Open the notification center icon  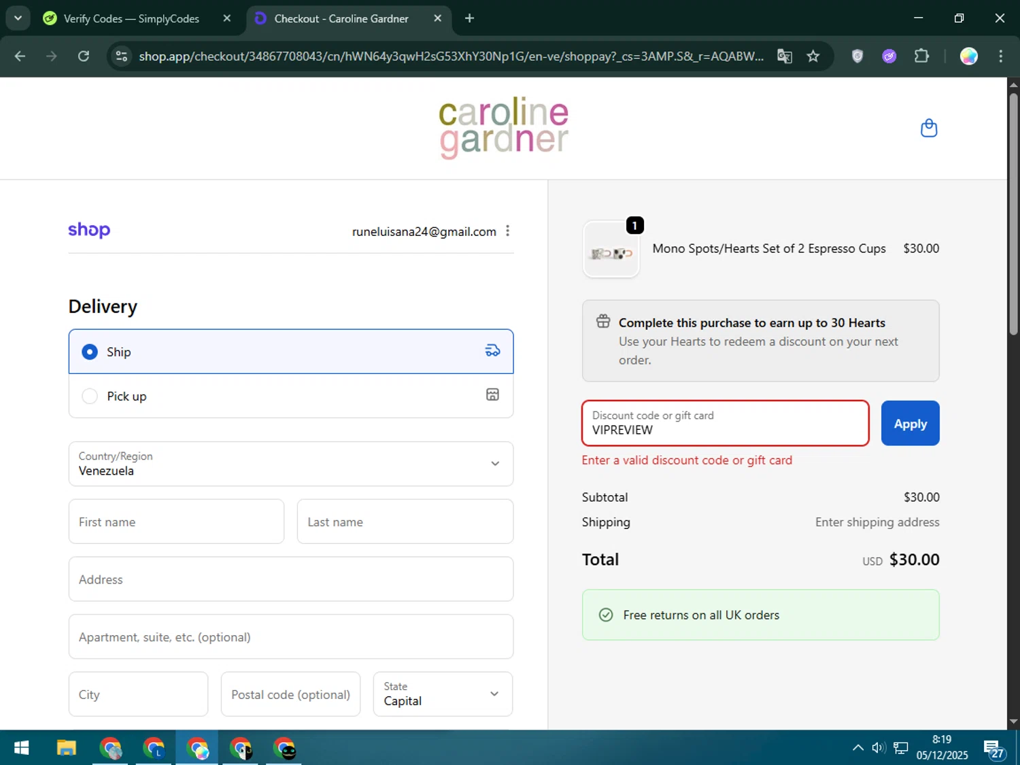click(x=993, y=749)
